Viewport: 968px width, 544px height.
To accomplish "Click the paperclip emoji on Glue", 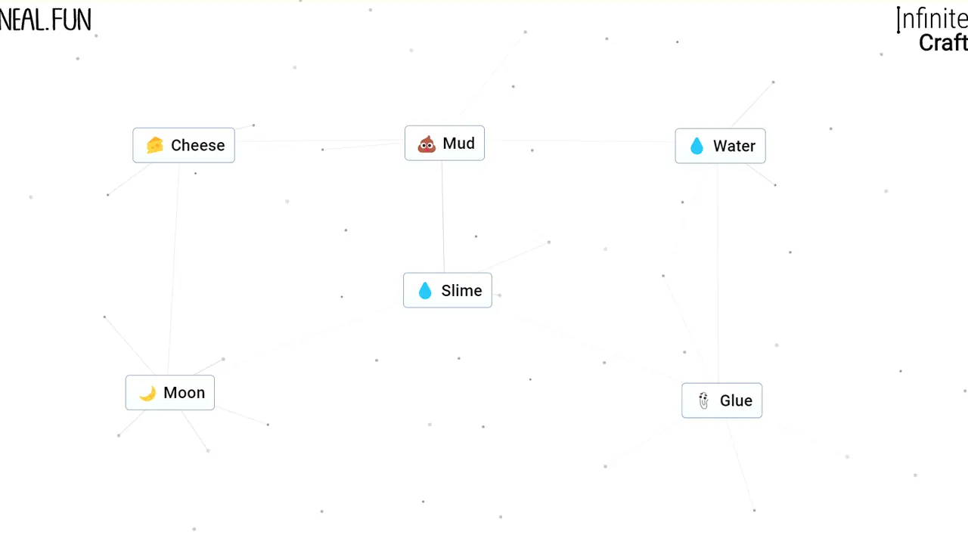I will (703, 400).
